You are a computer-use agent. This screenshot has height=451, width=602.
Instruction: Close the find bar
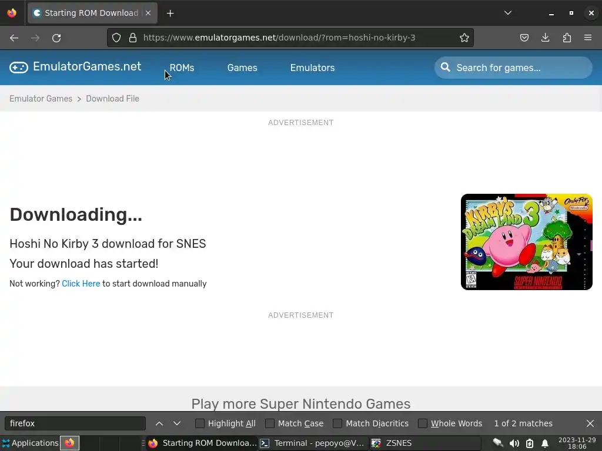click(x=590, y=423)
